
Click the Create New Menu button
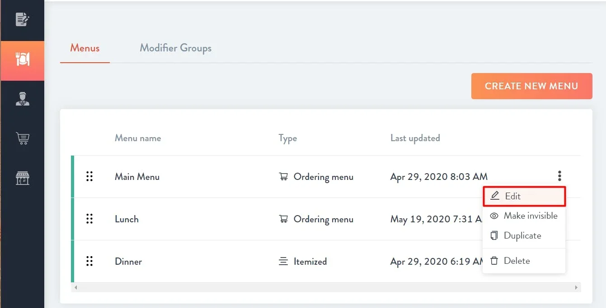[531, 86]
